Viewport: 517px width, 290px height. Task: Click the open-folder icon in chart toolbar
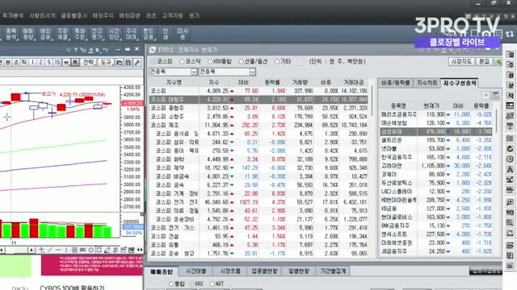point(119,62)
